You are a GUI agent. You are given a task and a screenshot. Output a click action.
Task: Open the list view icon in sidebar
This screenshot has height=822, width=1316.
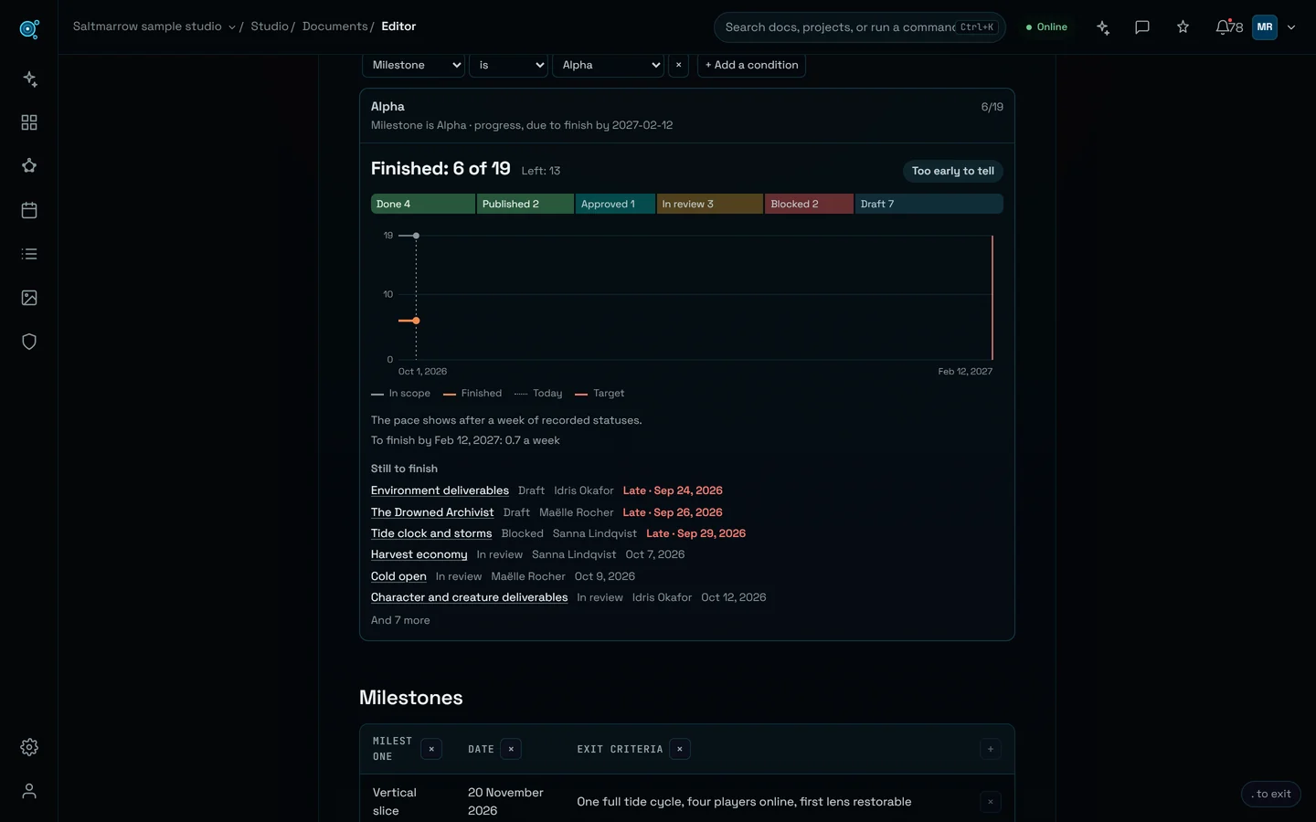tap(29, 254)
